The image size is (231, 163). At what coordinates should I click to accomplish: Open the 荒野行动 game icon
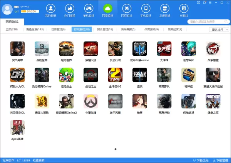click(x=164, y=101)
